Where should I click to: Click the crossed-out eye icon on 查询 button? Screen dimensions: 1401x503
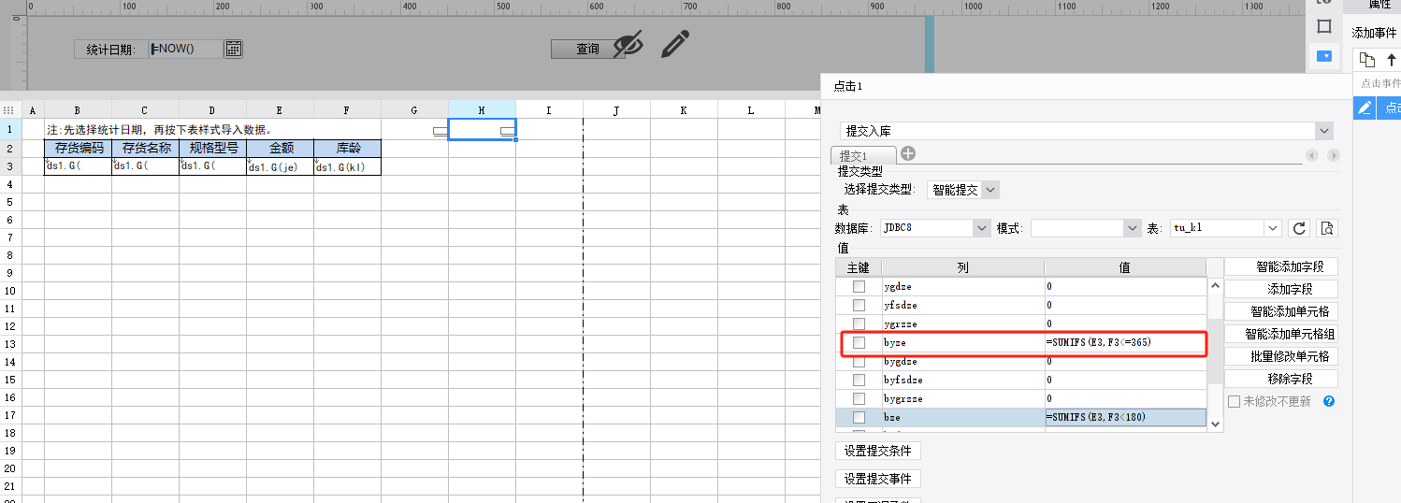click(x=628, y=44)
